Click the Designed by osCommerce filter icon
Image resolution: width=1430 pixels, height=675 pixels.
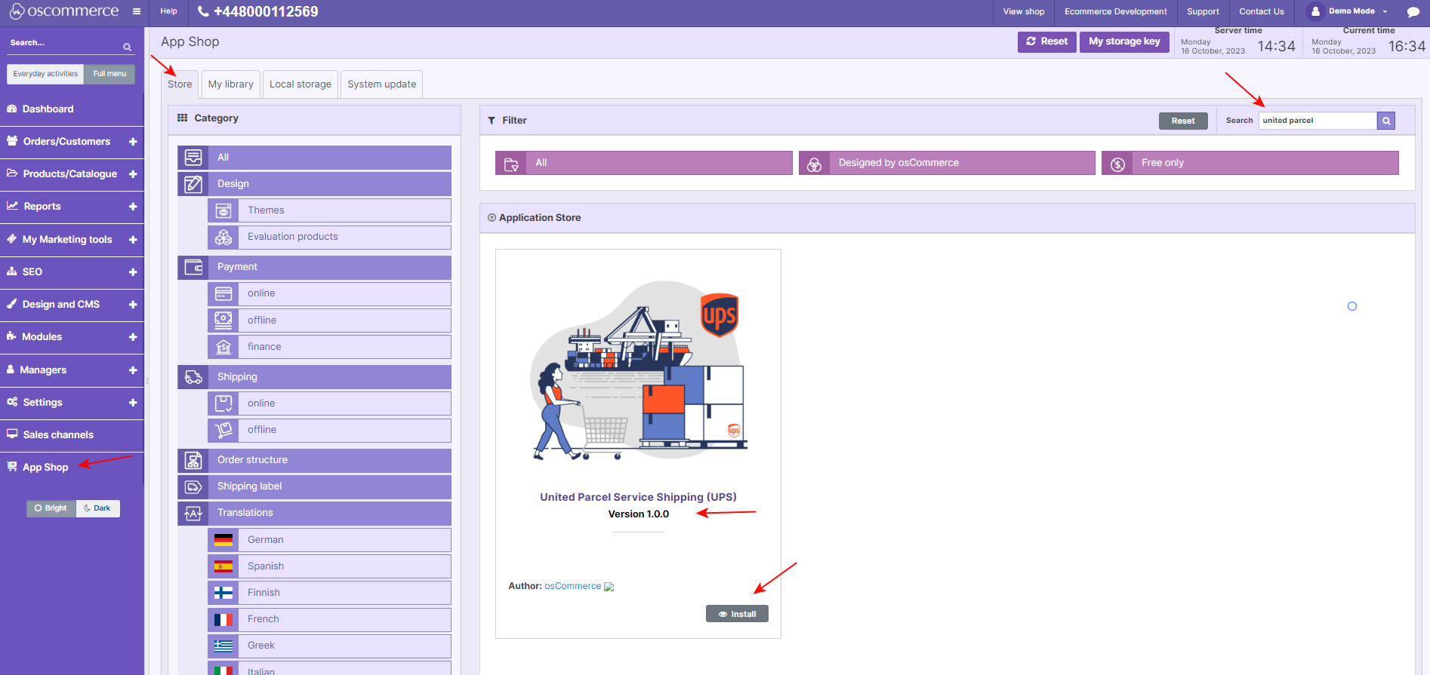tap(814, 164)
